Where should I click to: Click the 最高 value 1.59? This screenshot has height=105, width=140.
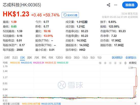pos(14,22)
